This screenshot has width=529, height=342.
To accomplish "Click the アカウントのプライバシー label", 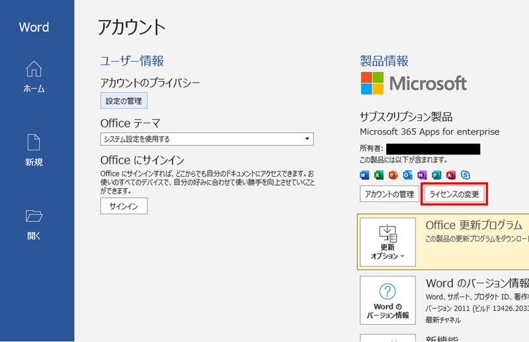I will coord(150,83).
